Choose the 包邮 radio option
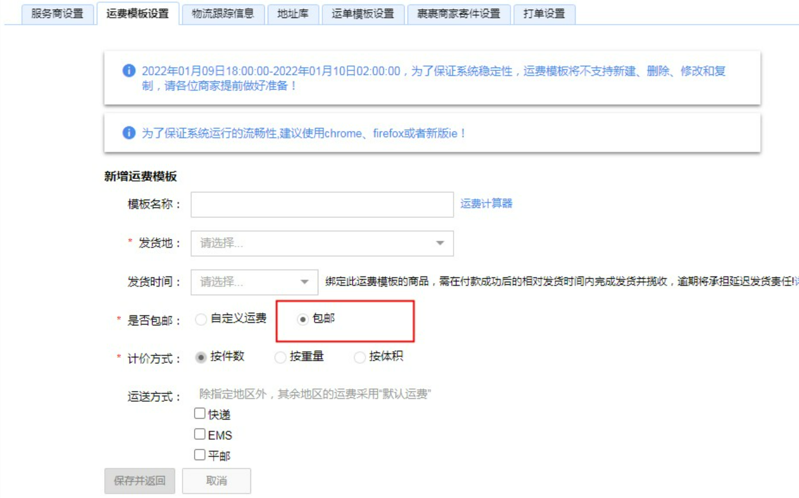Viewport: 799px width, 498px height. pyautogui.click(x=303, y=320)
